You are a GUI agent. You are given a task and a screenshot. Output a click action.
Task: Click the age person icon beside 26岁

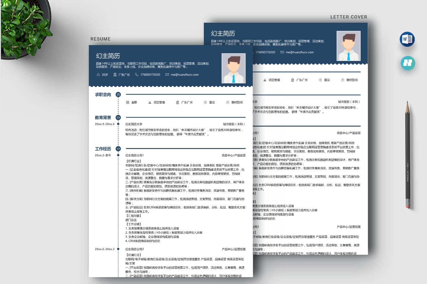pyautogui.click(x=98, y=75)
